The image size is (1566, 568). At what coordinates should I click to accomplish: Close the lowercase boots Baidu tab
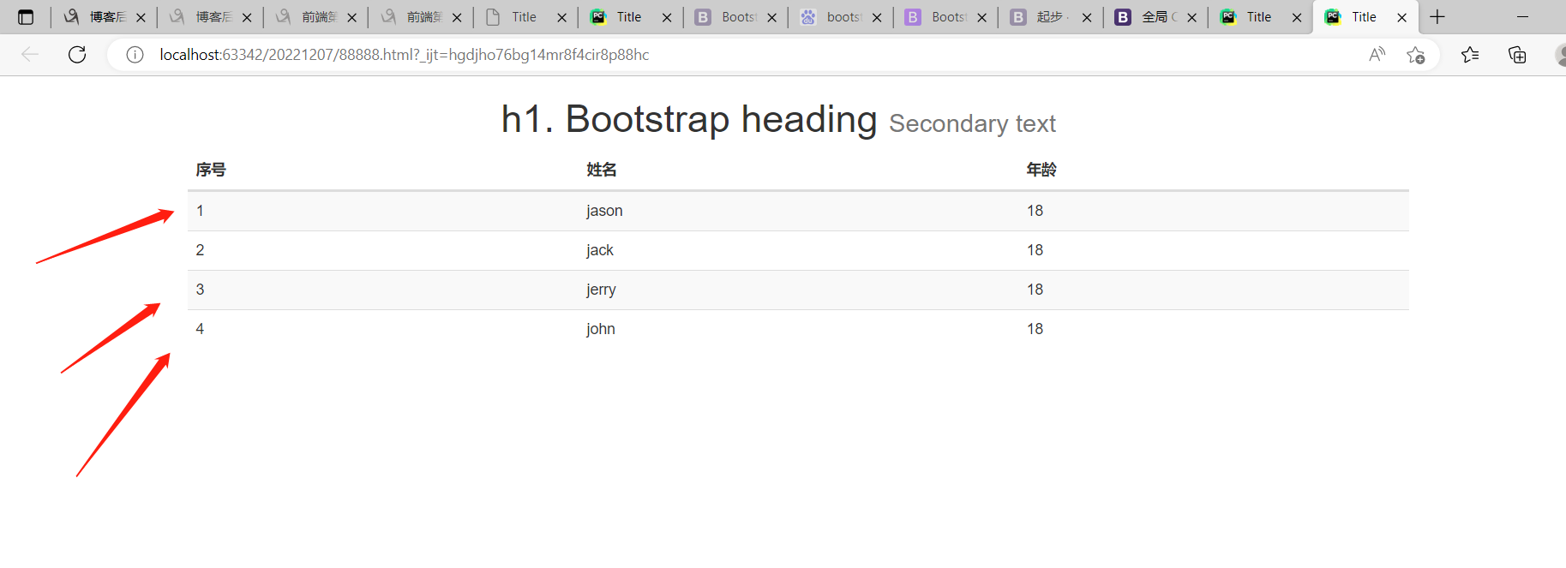(877, 17)
